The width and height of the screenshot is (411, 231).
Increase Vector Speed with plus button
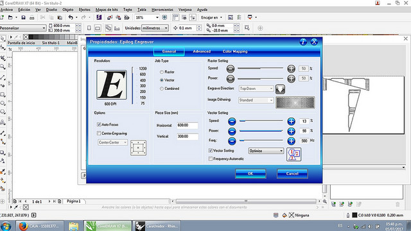pos(291,121)
